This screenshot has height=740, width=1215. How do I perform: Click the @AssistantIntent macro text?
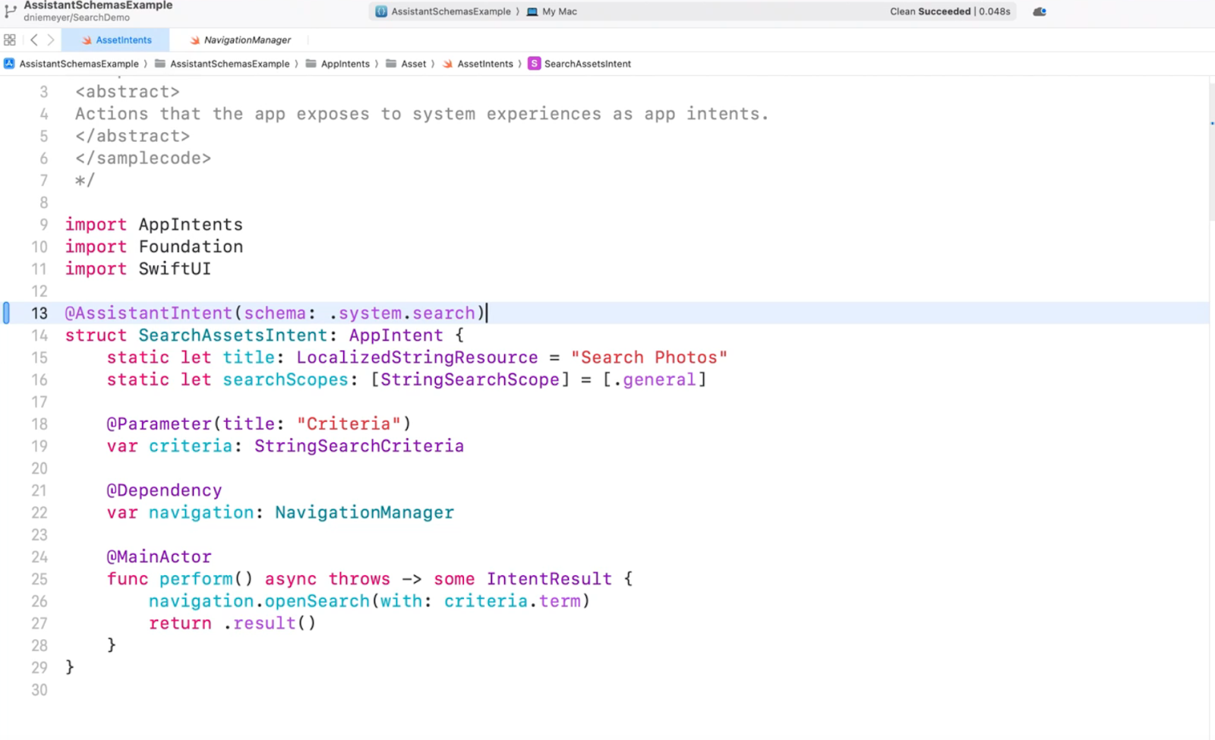tap(149, 313)
